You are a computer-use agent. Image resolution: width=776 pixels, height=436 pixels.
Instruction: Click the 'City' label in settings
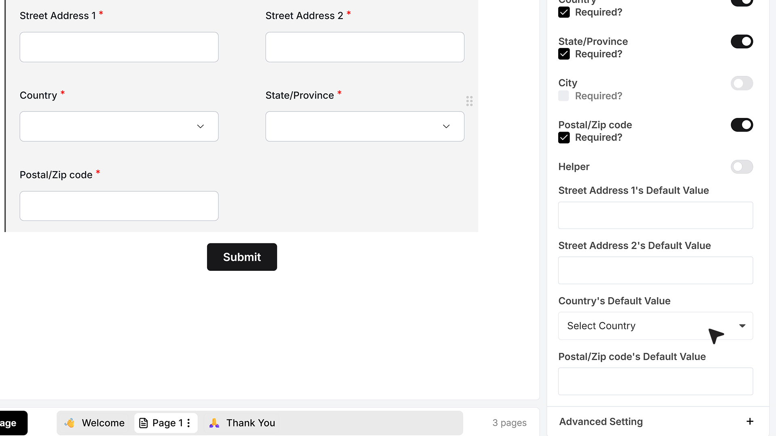pos(567,83)
